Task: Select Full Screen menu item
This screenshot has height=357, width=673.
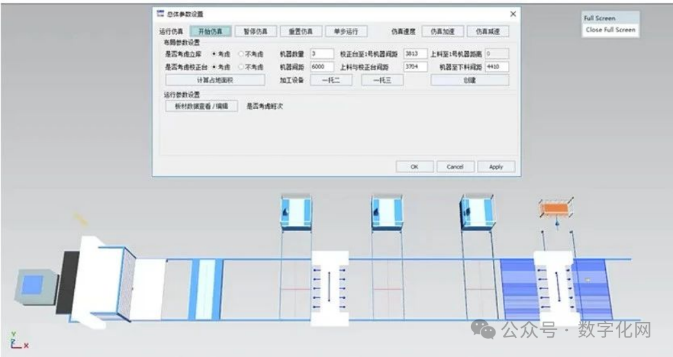Action: pos(599,18)
